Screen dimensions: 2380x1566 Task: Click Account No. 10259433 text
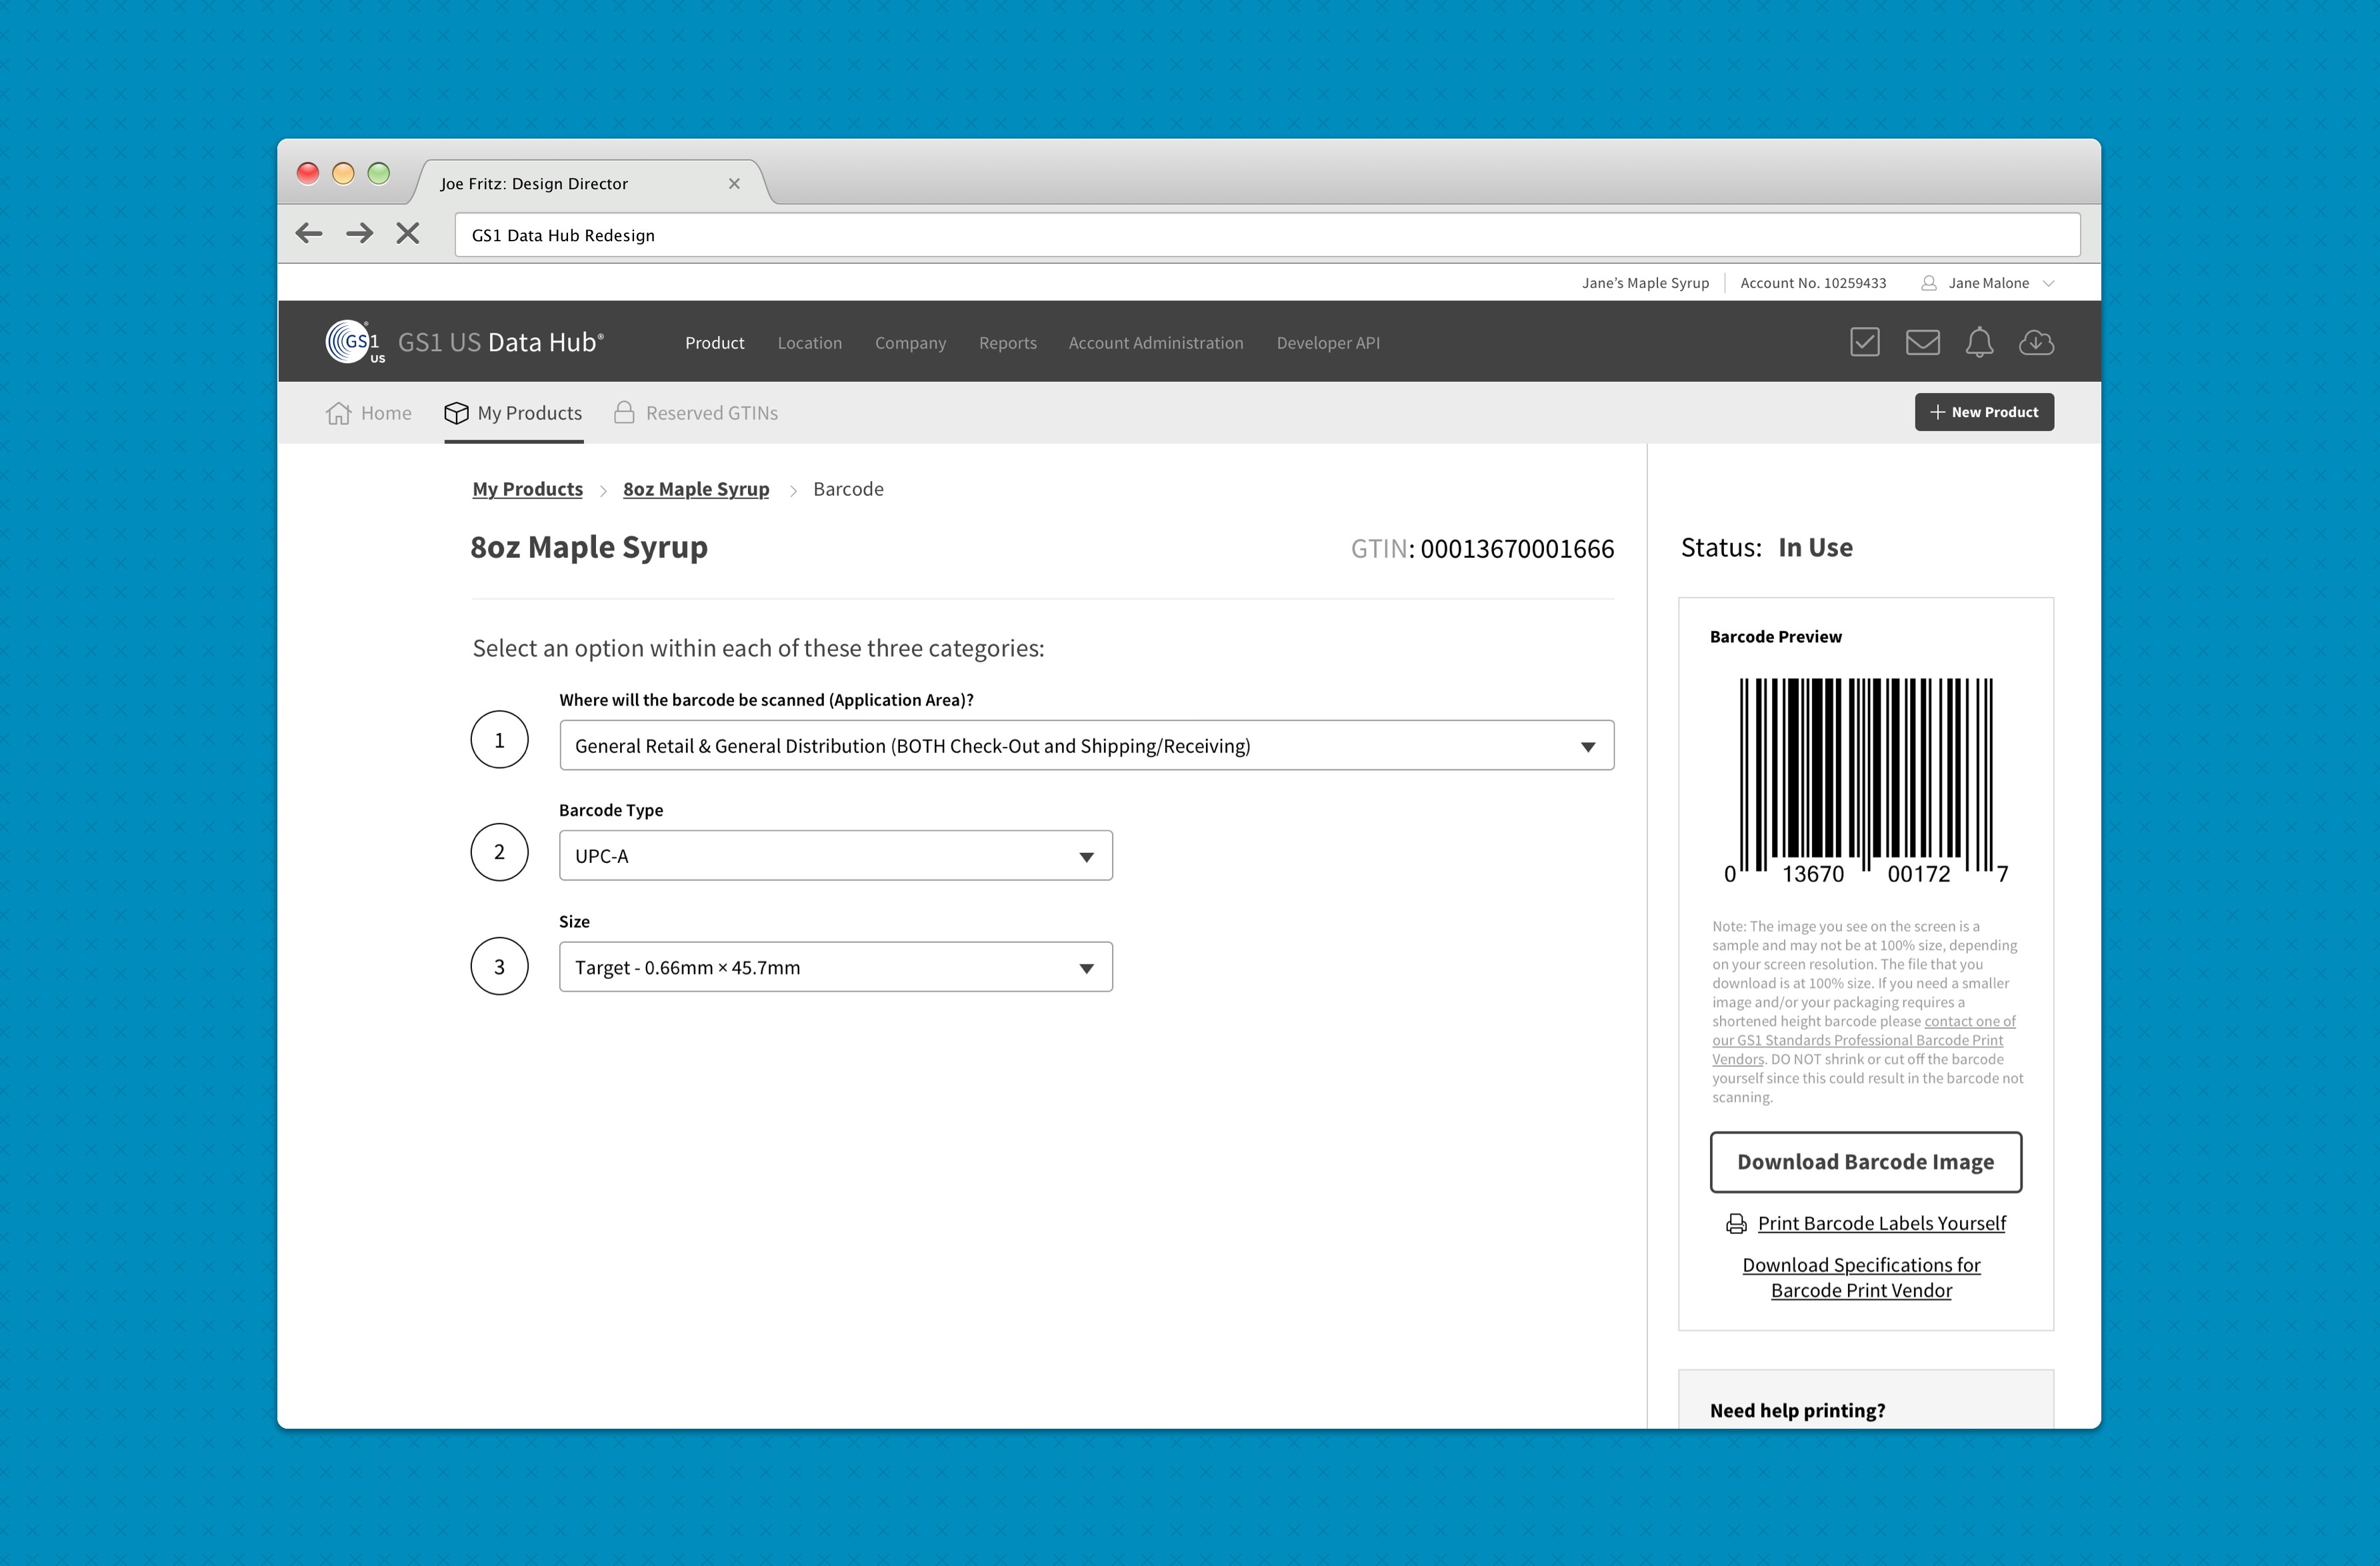tap(1813, 283)
